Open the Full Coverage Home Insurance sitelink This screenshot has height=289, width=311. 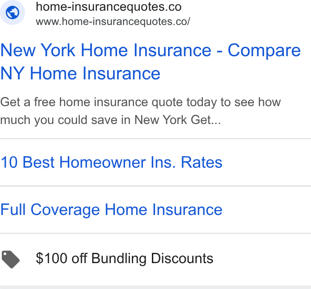pyautogui.click(x=111, y=210)
